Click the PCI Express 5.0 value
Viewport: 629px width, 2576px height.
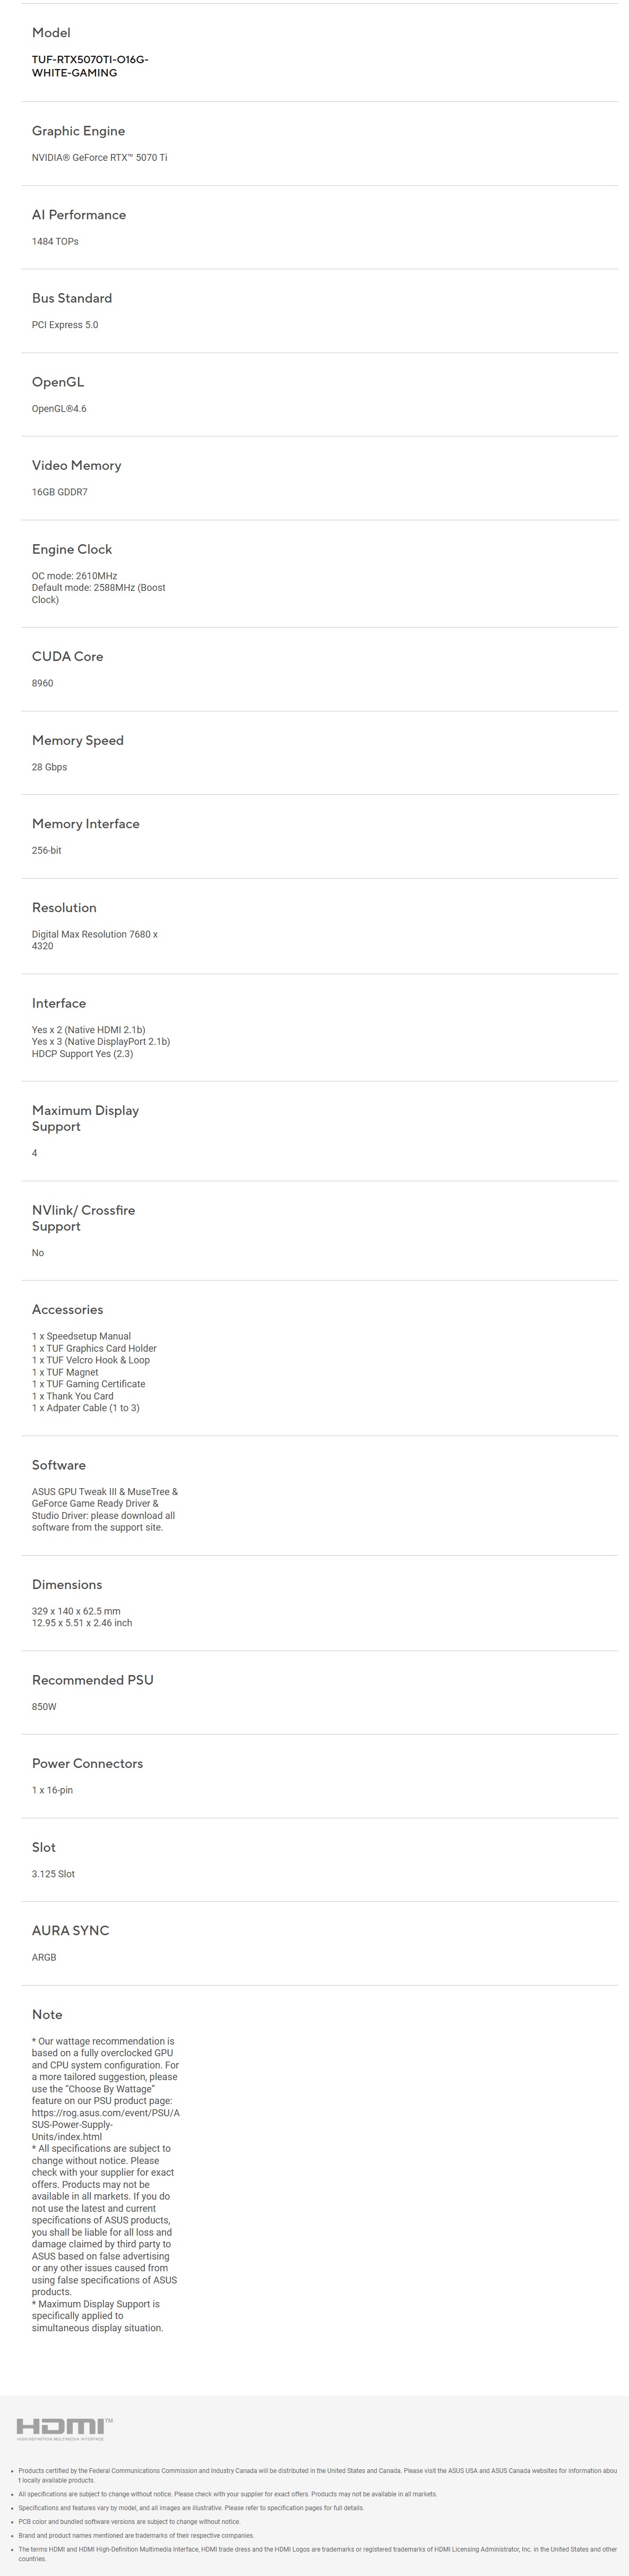(x=65, y=325)
